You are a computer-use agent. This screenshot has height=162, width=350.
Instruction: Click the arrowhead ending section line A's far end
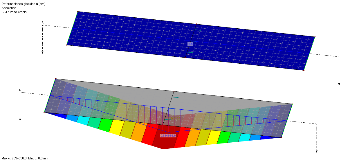[x=339, y=84]
